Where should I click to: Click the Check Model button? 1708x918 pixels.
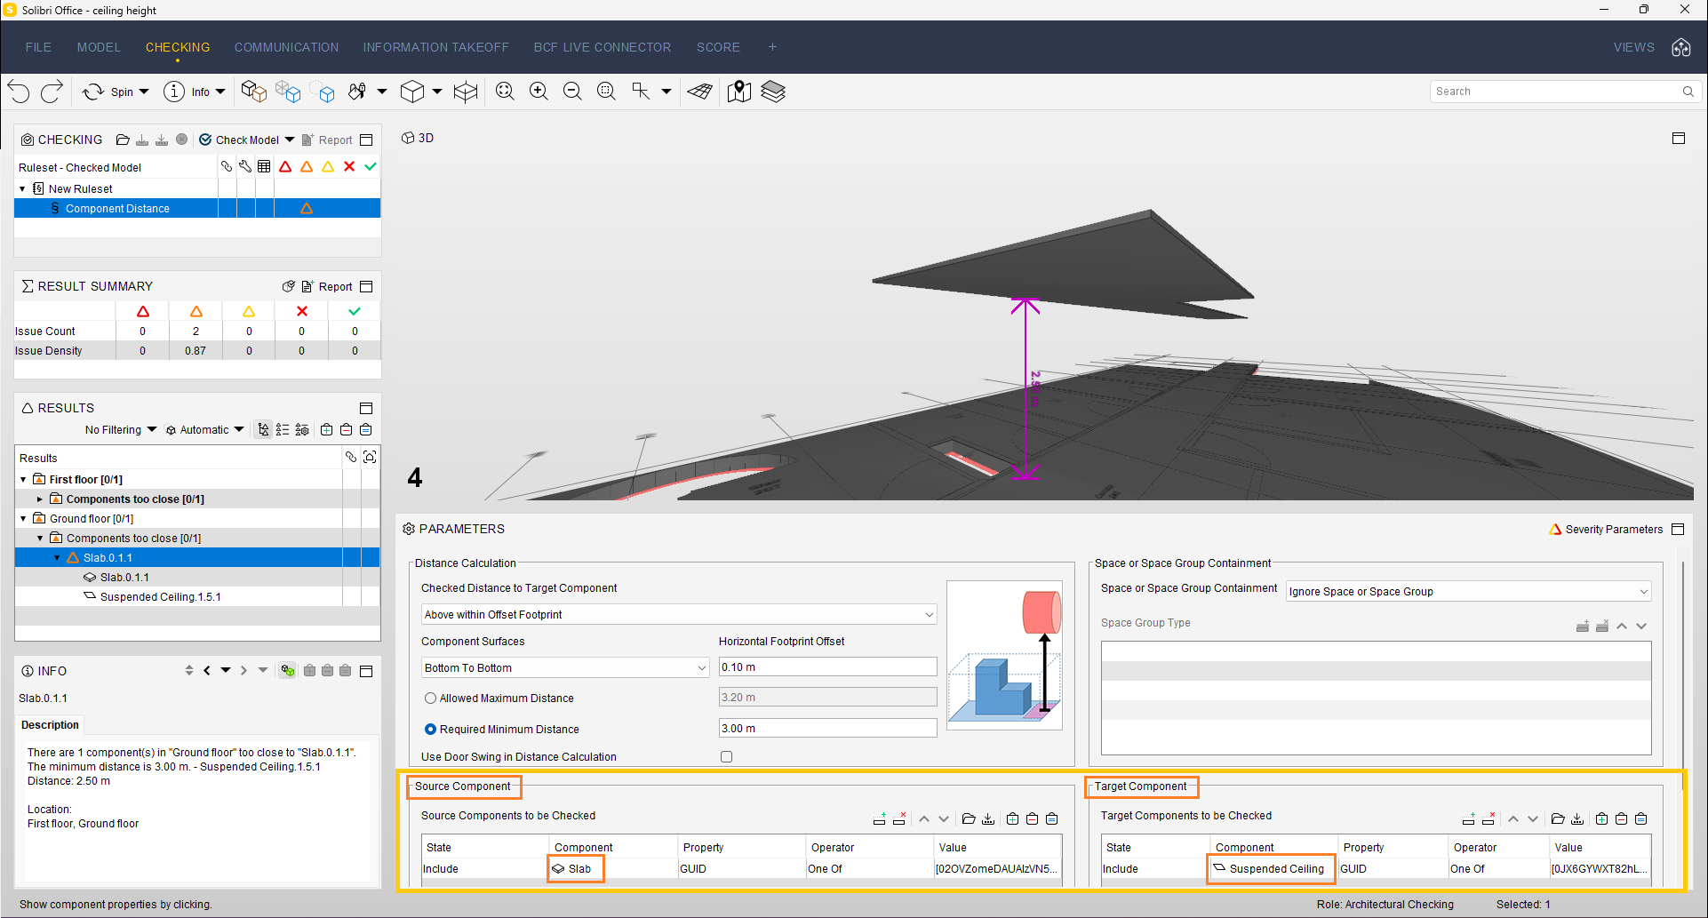(x=238, y=140)
